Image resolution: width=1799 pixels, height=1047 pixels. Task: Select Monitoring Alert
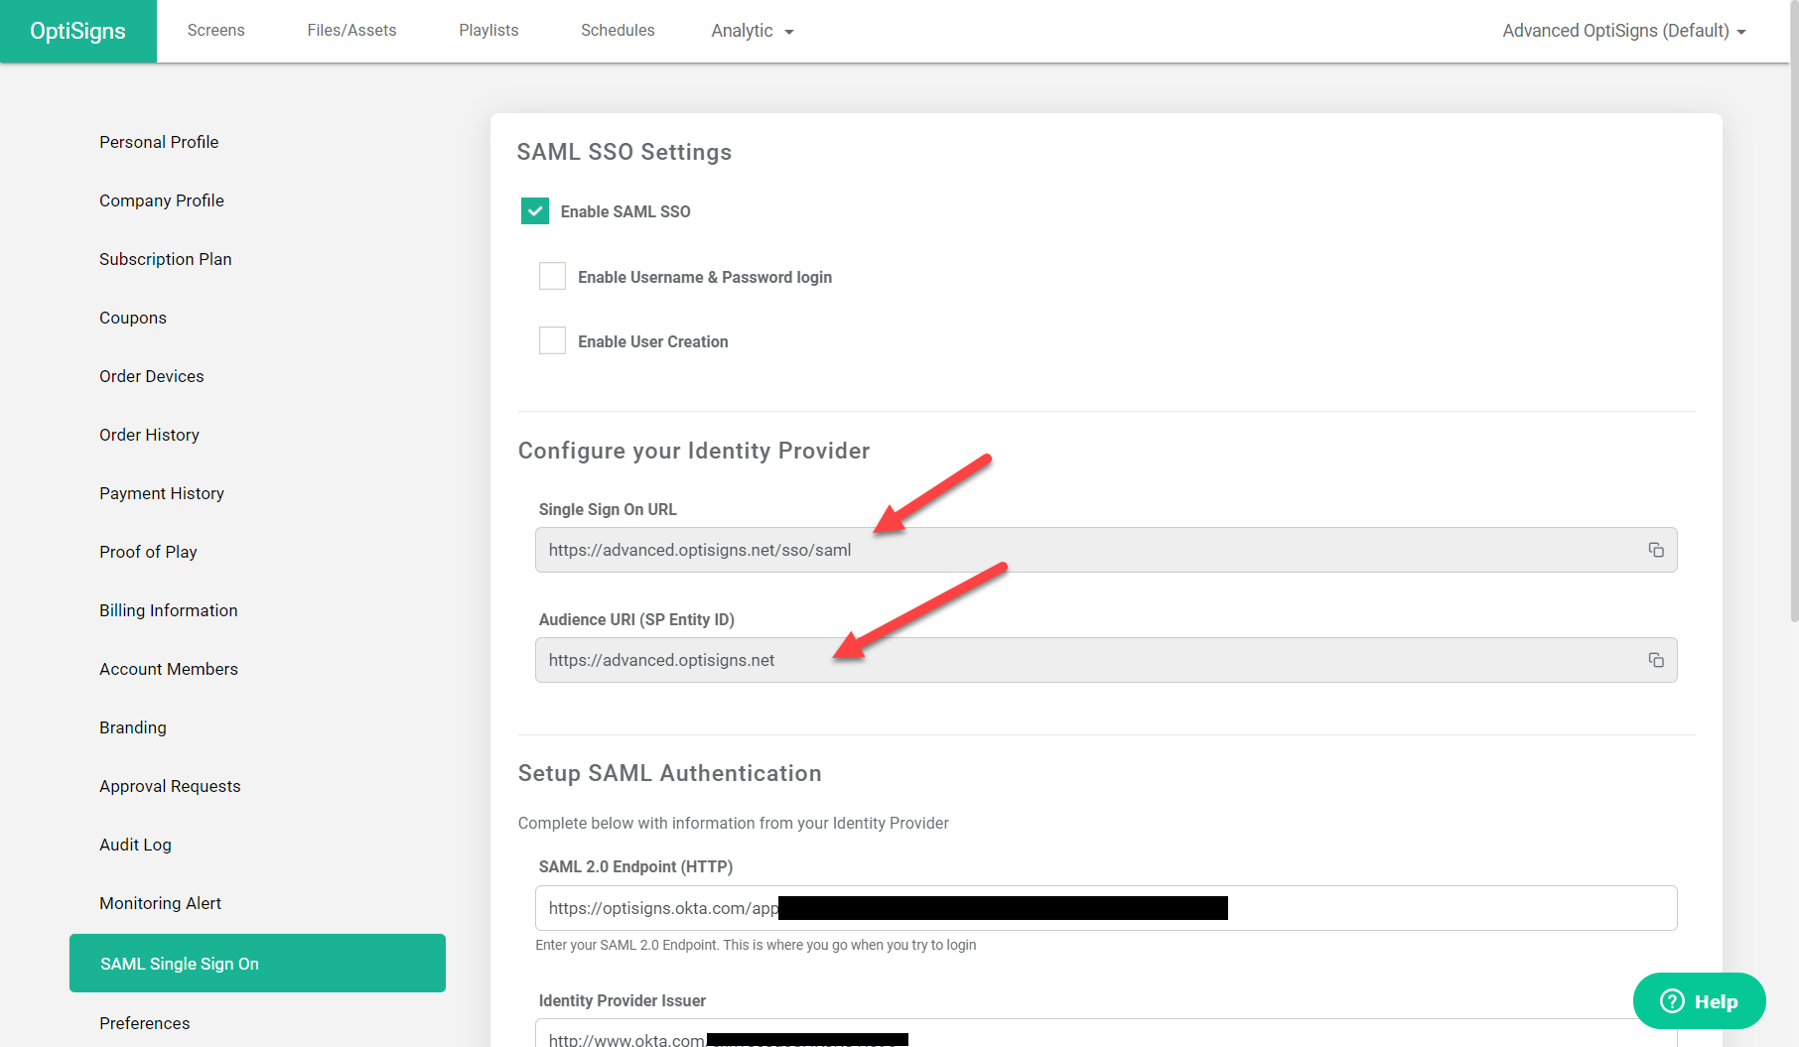tap(160, 903)
